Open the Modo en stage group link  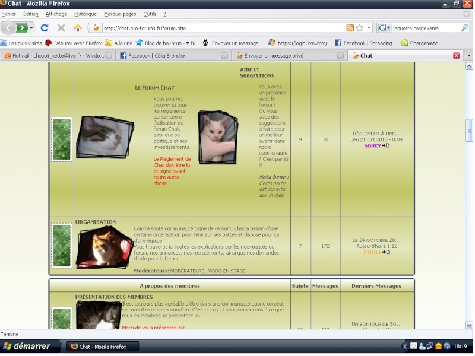point(226,271)
